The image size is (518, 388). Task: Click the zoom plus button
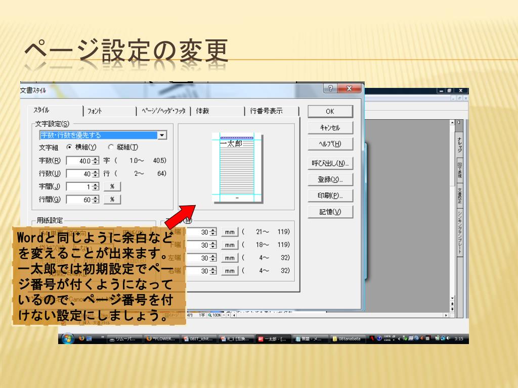pos(228,315)
